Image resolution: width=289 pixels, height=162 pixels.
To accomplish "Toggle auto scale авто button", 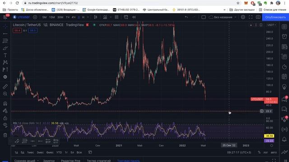I will 274,152.
